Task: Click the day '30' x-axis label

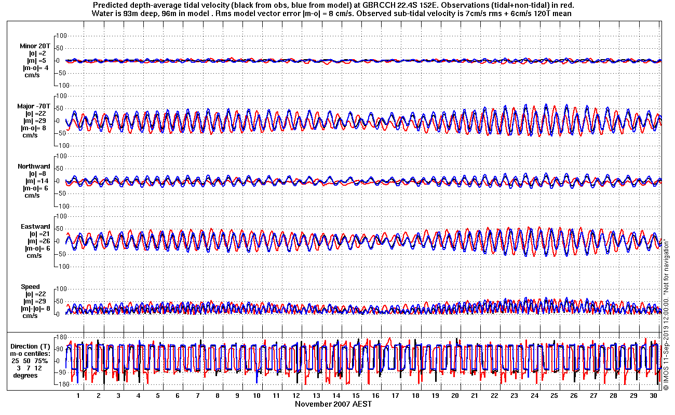Action: pyautogui.click(x=653, y=395)
